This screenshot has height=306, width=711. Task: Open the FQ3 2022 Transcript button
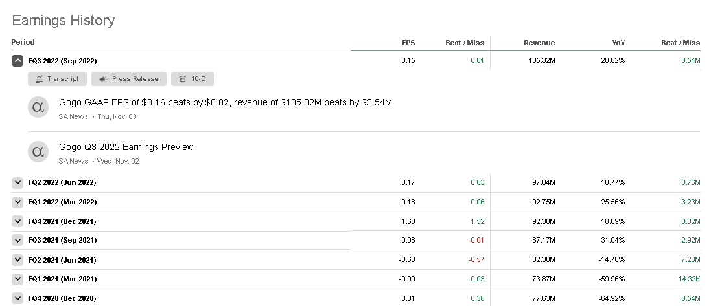[x=57, y=79]
